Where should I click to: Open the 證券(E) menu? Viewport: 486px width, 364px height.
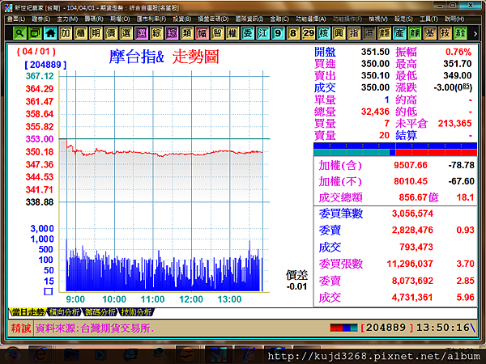coord(41,19)
